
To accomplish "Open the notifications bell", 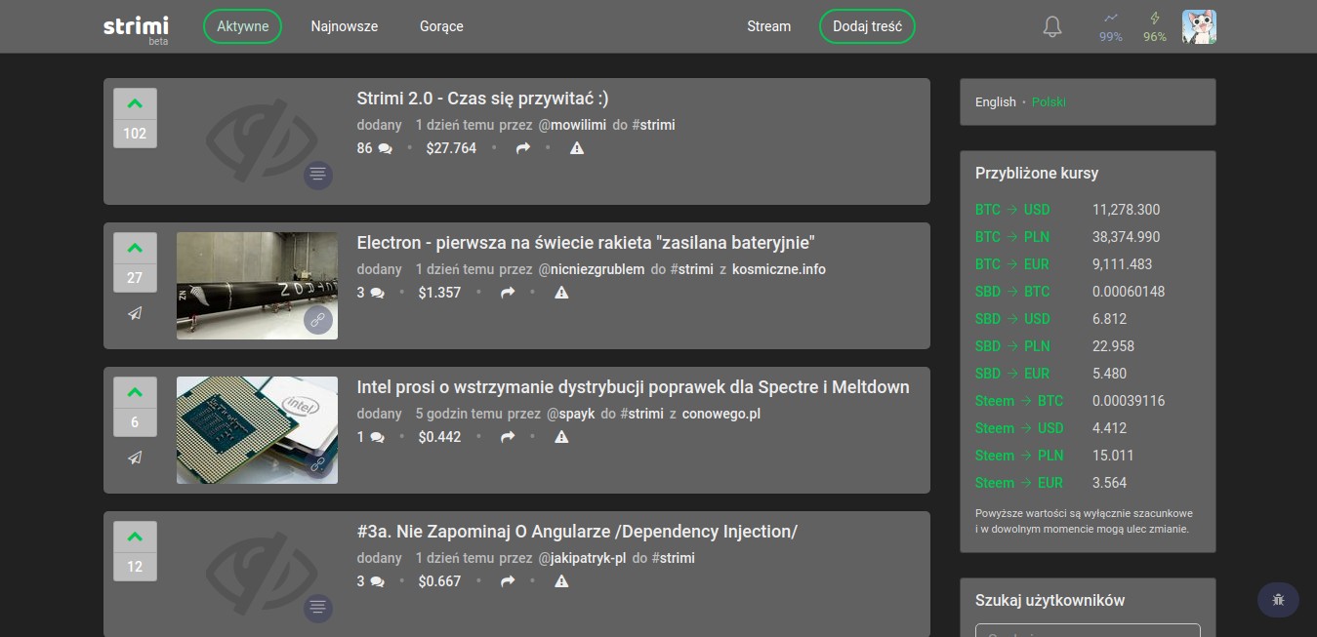I will tap(1052, 27).
